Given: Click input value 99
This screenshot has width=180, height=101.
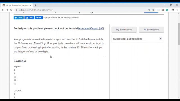Looking at the screenshot, I should tap(15, 84).
